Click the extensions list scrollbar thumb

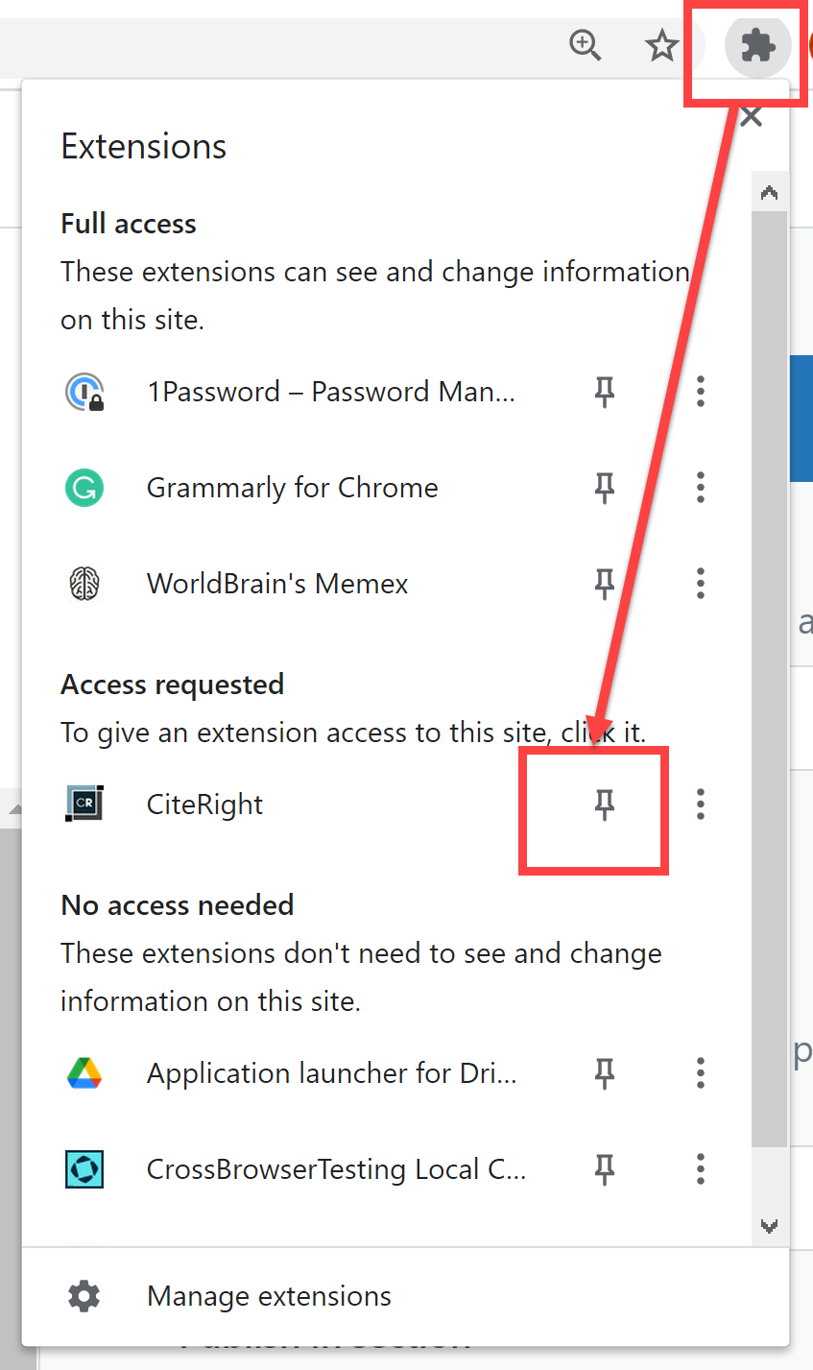pyautogui.click(x=769, y=679)
